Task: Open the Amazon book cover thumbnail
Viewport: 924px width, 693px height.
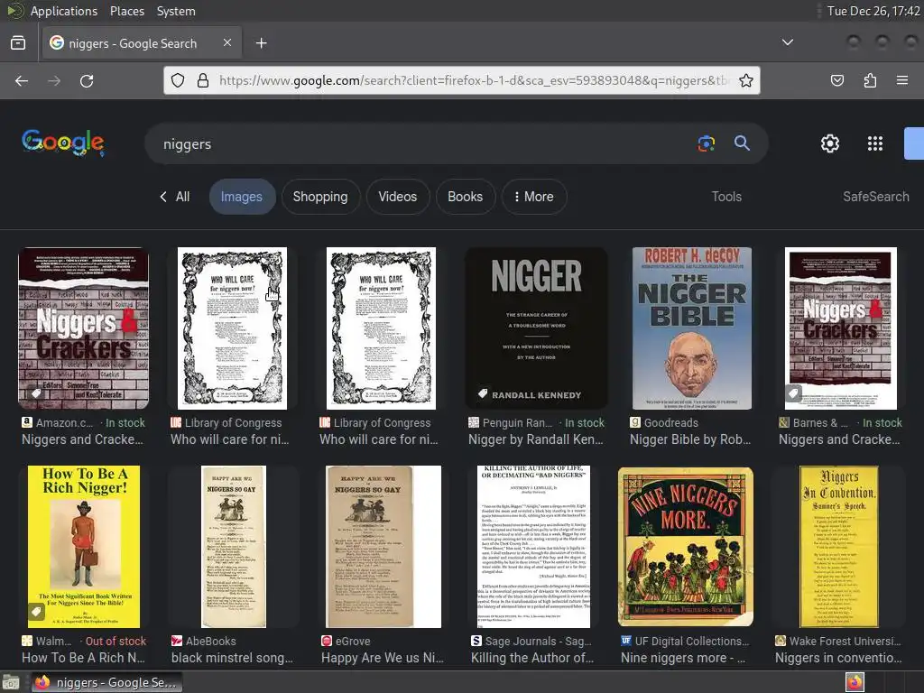Action: coord(84,328)
